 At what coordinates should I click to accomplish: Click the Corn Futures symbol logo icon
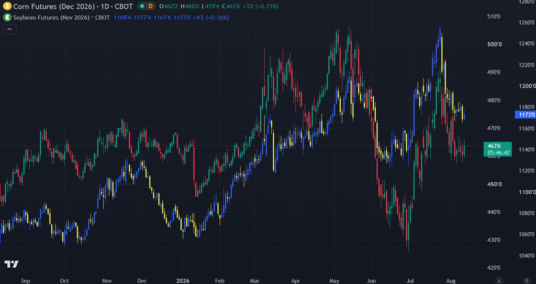7,6
